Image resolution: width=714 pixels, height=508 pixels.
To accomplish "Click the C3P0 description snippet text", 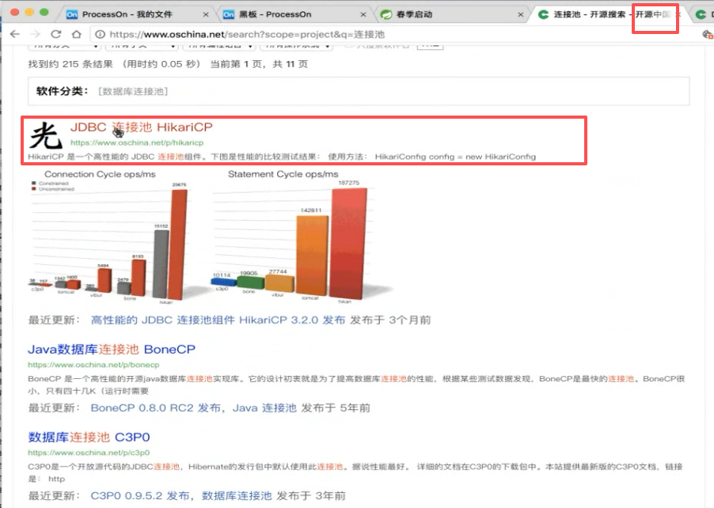I will pos(355,472).
